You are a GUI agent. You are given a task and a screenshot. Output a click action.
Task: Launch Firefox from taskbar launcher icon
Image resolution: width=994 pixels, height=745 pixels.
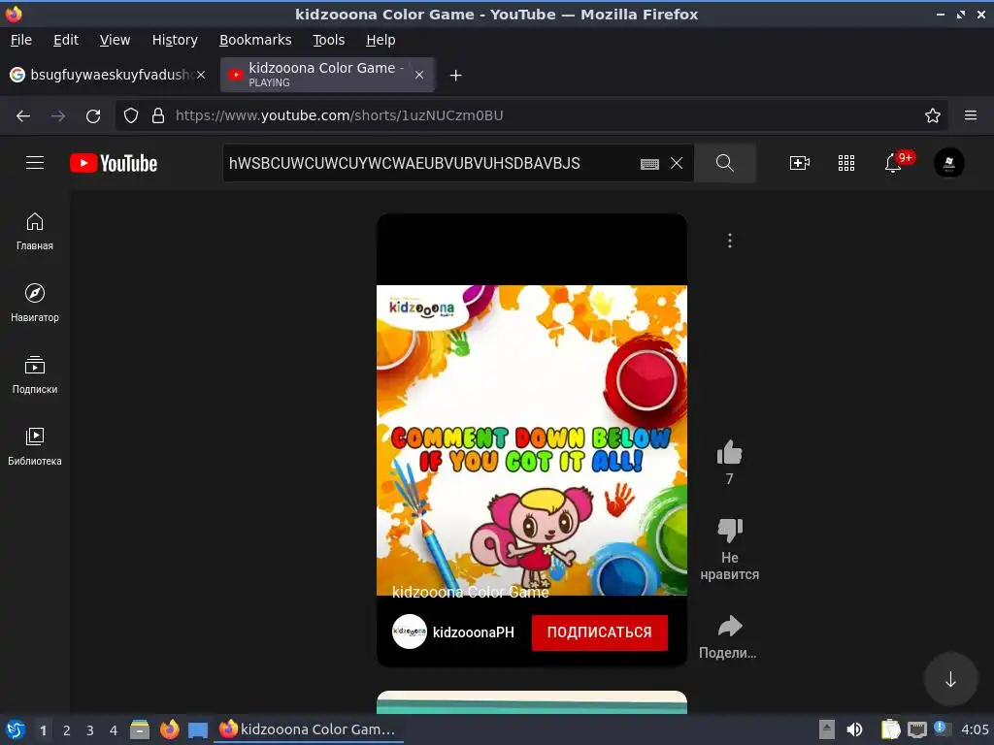pyautogui.click(x=169, y=729)
